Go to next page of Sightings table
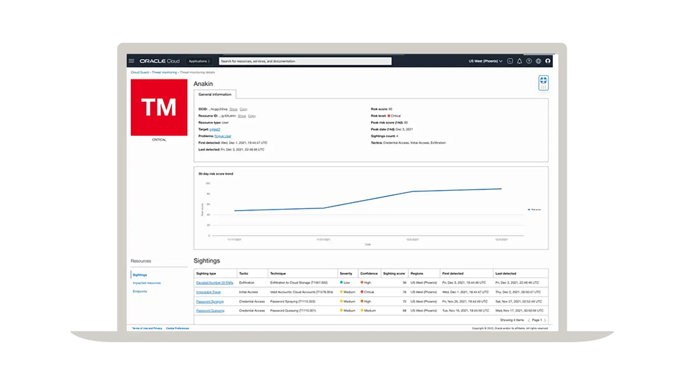684x385 pixels. coord(545,320)
